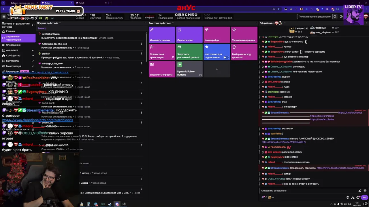Add a new quick action with plus tile
Image resolution: width=369 pixels, height=207 pixels.
[216, 69]
